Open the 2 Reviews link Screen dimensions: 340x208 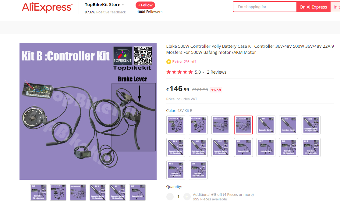point(217,72)
